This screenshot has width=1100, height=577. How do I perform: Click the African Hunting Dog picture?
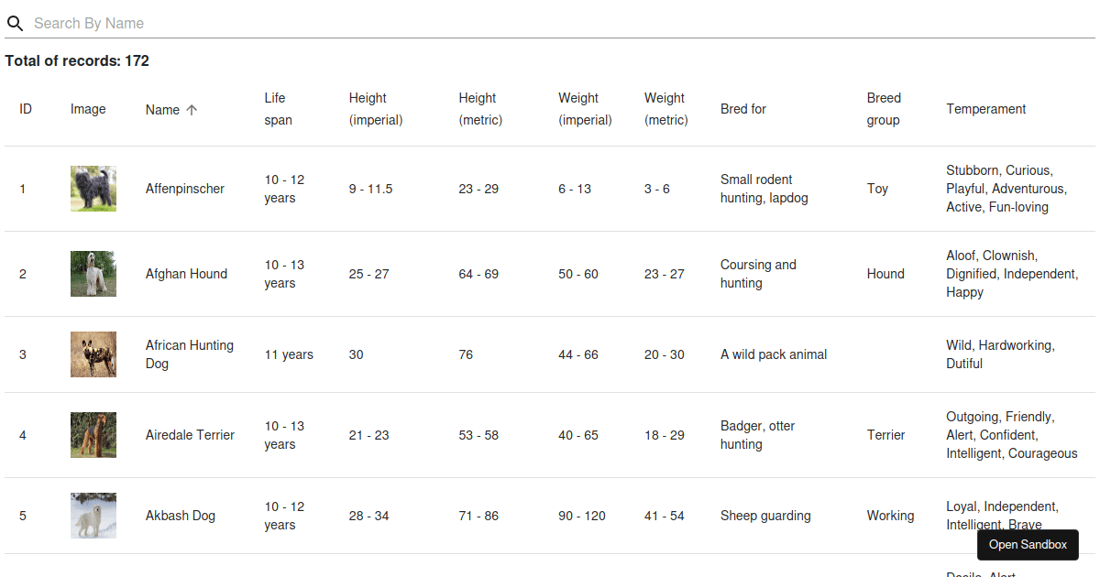click(93, 354)
